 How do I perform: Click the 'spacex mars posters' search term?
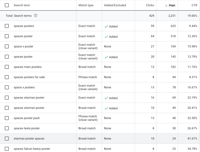(x=27, y=67)
